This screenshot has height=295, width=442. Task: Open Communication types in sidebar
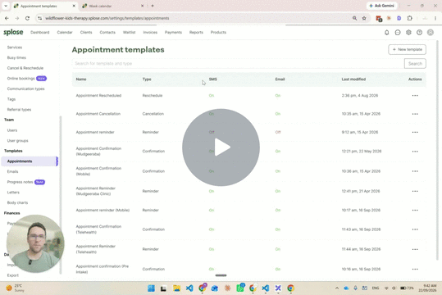(25, 88)
